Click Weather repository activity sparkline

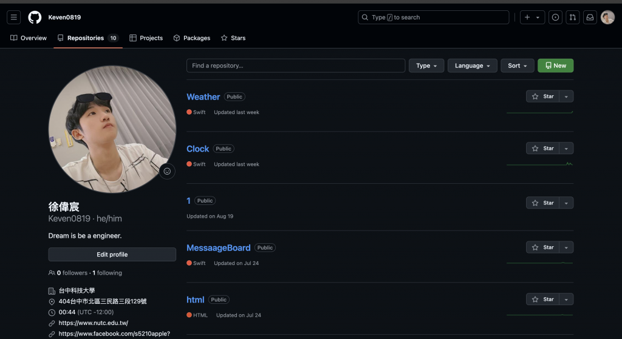point(540,112)
